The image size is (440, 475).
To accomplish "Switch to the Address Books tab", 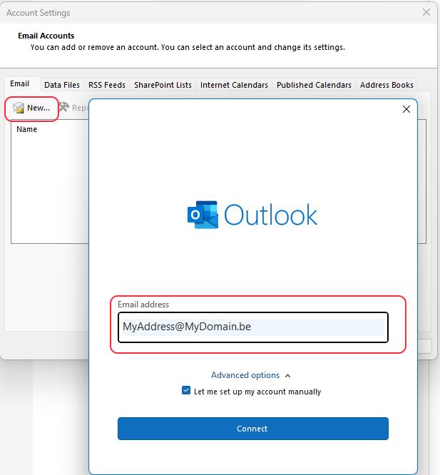I will [x=387, y=85].
